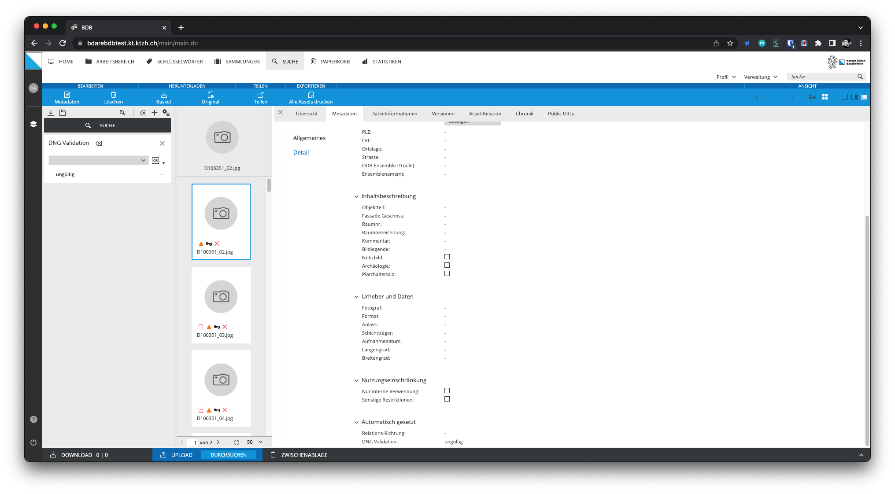Screen dimensions: 895x494
Task: Clear all search filters icon in toolbar
Action: pyautogui.click(x=143, y=113)
